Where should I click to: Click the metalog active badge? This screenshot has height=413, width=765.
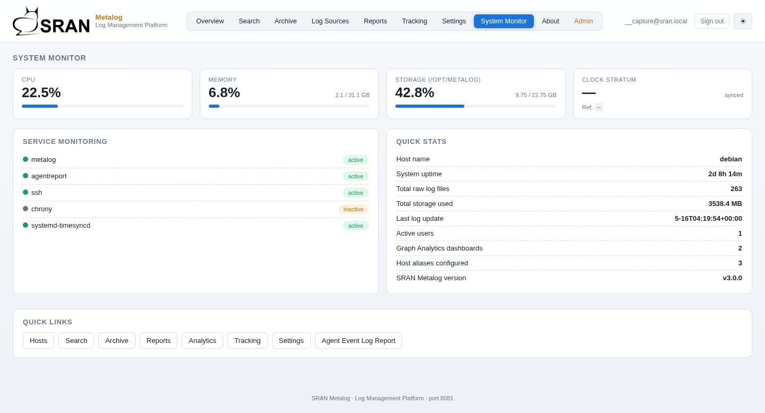point(355,160)
